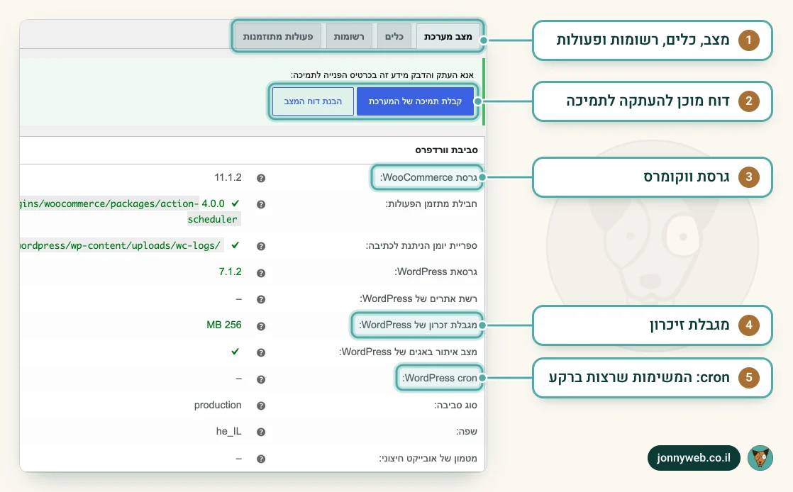Click the WordPress cron label
This screenshot has height=492, width=793.
(440, 379)
